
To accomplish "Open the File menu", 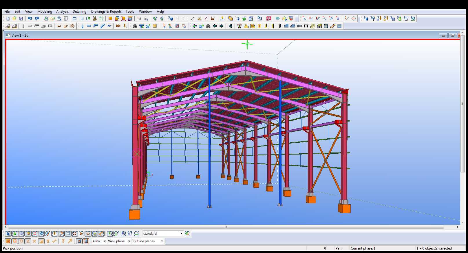I will click(7, 12).
